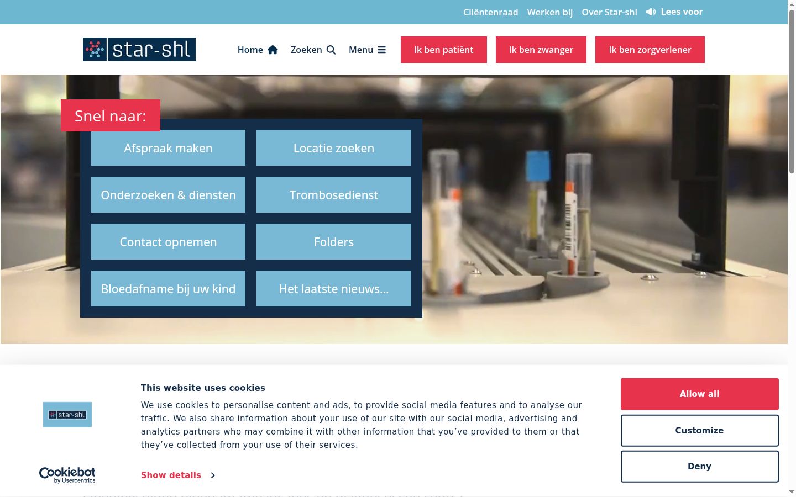Viewport: 796px width, 497px height.
Task: Activate the Lees voor text link
Action: [x=682, y=12]
